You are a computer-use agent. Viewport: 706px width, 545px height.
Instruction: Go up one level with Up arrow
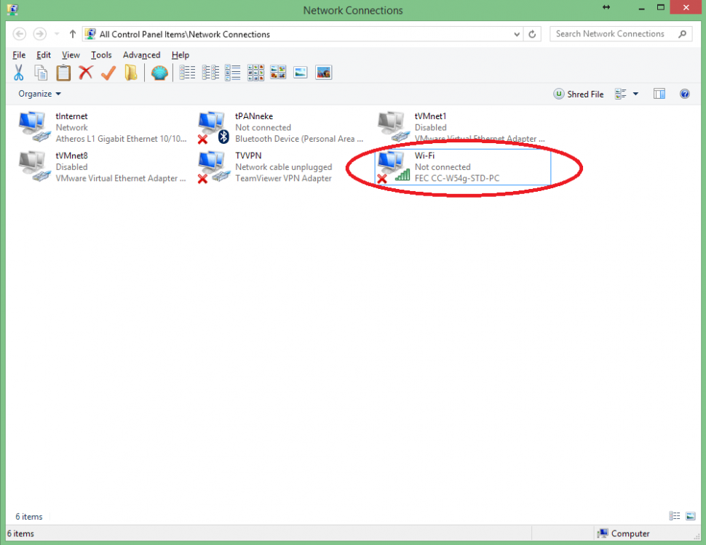click(x=73, y=34)
